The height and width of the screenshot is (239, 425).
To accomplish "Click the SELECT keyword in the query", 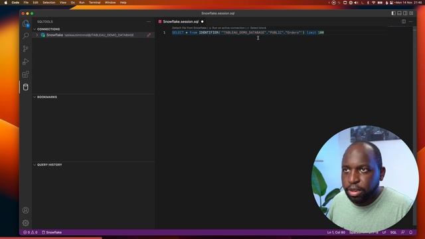I will coord(178,33).
